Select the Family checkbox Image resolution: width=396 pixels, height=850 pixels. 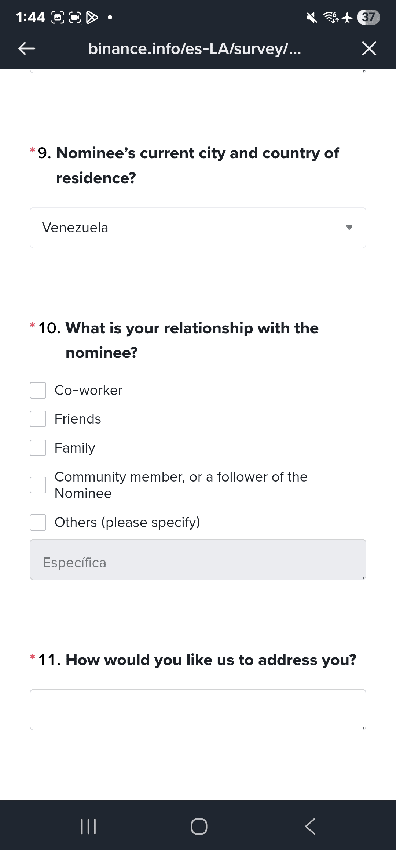click(38, 448)
